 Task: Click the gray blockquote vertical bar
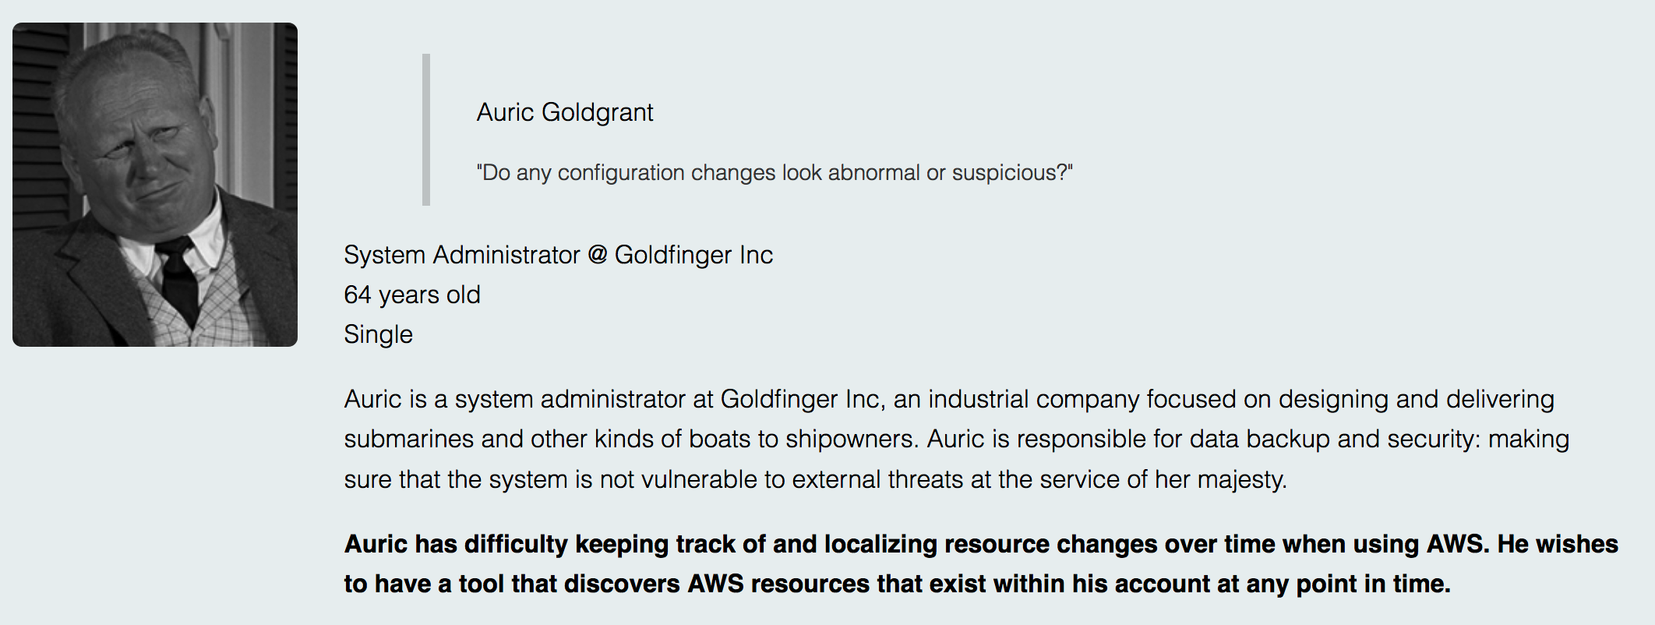tap(426, 129)
